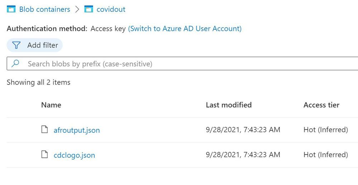This screenshot has width=358, height=185.
Task: Open the afroutput.json blob
Action: tap(77, 130)
